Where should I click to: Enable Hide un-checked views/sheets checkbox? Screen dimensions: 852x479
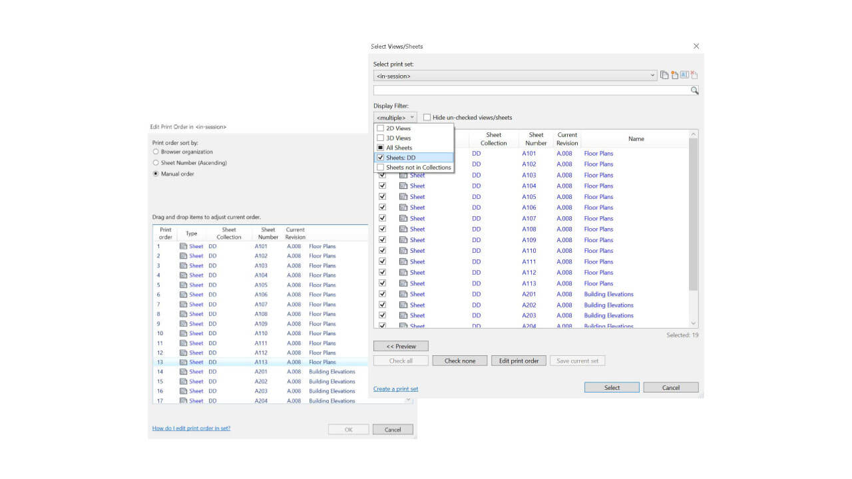pos(427,117)
